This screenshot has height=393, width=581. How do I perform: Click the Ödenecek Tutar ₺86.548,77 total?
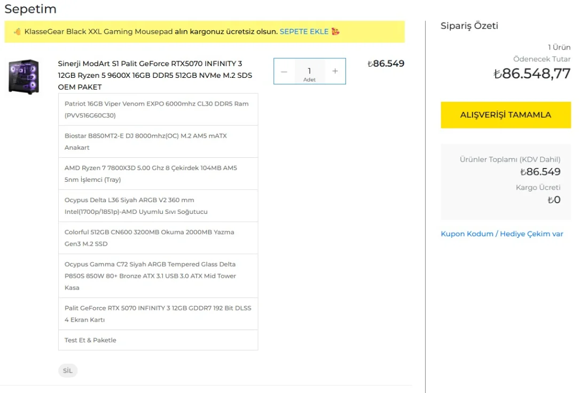pyautogui.click(x=532, y=74)
